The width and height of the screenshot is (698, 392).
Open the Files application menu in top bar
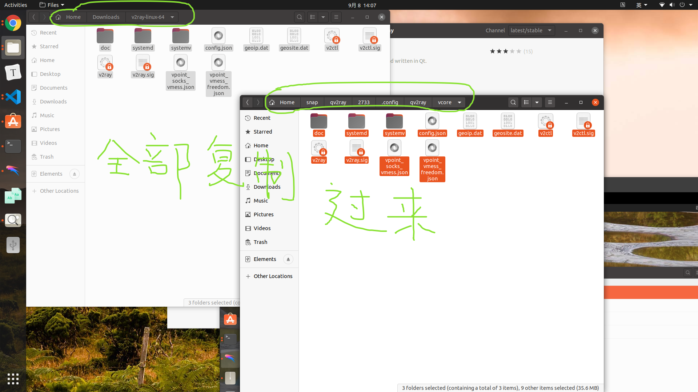[x=52, y=5]
